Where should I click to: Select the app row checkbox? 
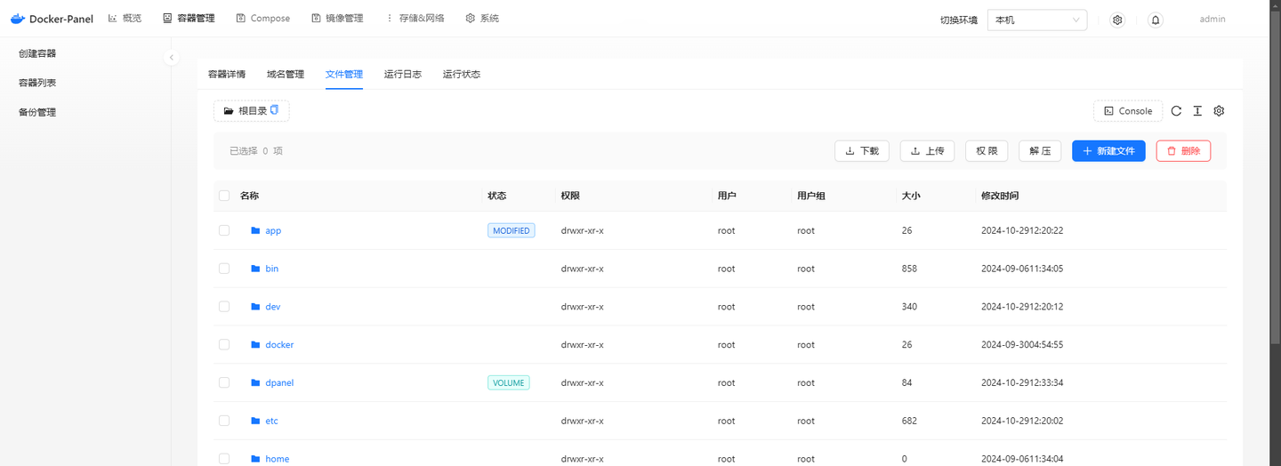(x=224, y=230)
